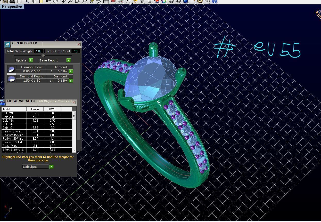Click the Save Report button

[52, 60]
